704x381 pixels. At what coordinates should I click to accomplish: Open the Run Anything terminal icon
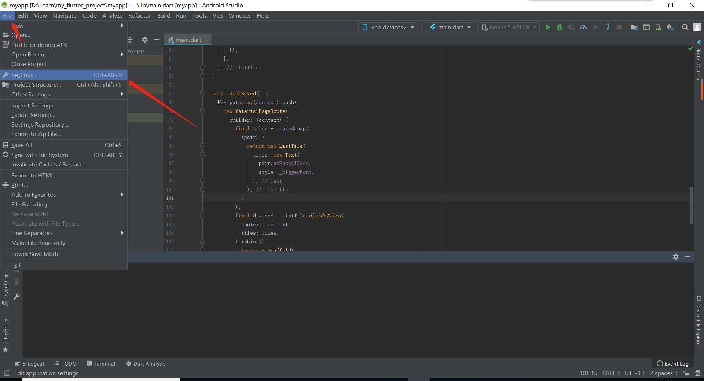(x=646, y=27)
